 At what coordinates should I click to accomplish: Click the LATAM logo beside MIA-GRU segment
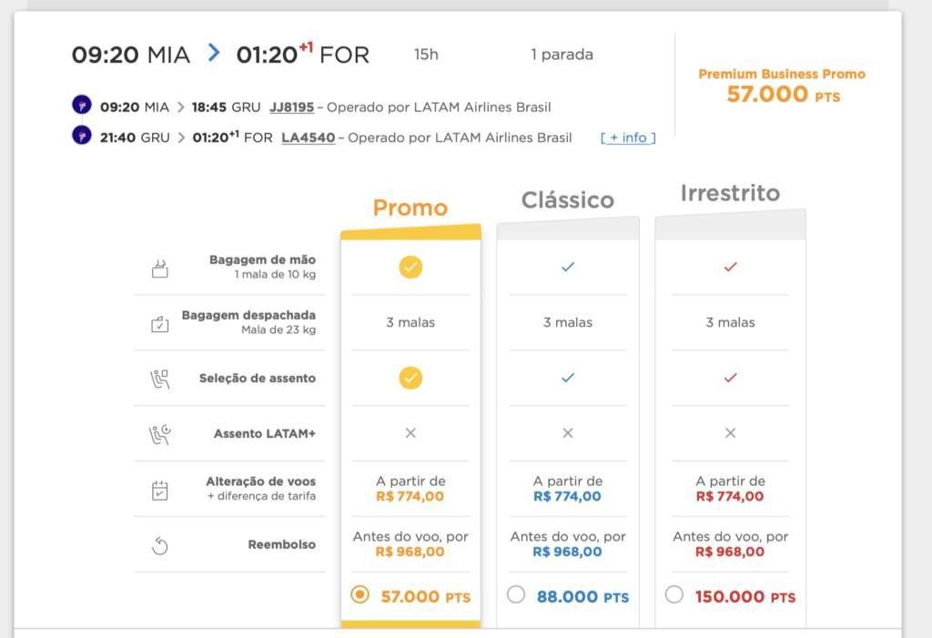pyautogui.click(x=81, y=105)
